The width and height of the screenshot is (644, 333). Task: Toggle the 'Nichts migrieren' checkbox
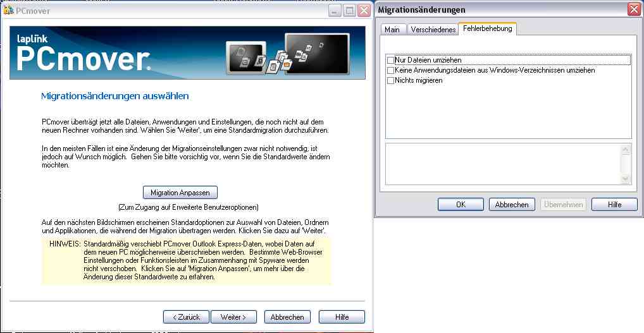[390, 80]
